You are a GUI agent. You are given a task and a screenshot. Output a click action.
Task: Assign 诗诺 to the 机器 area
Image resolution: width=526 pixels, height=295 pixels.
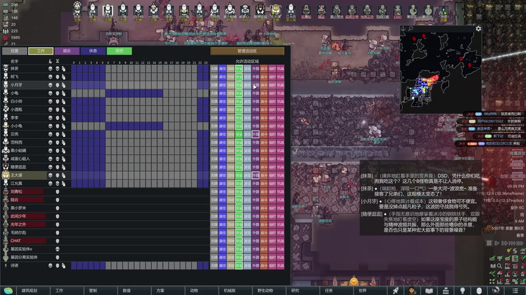coord(281,265)
